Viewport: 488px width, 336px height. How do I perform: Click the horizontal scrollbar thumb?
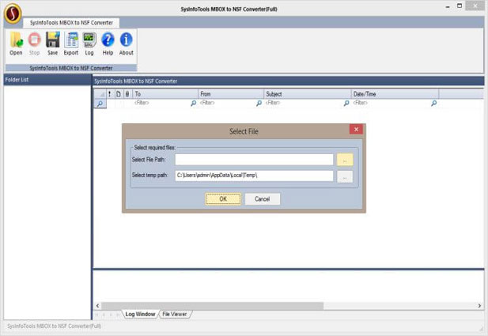[x=213, y=306]
